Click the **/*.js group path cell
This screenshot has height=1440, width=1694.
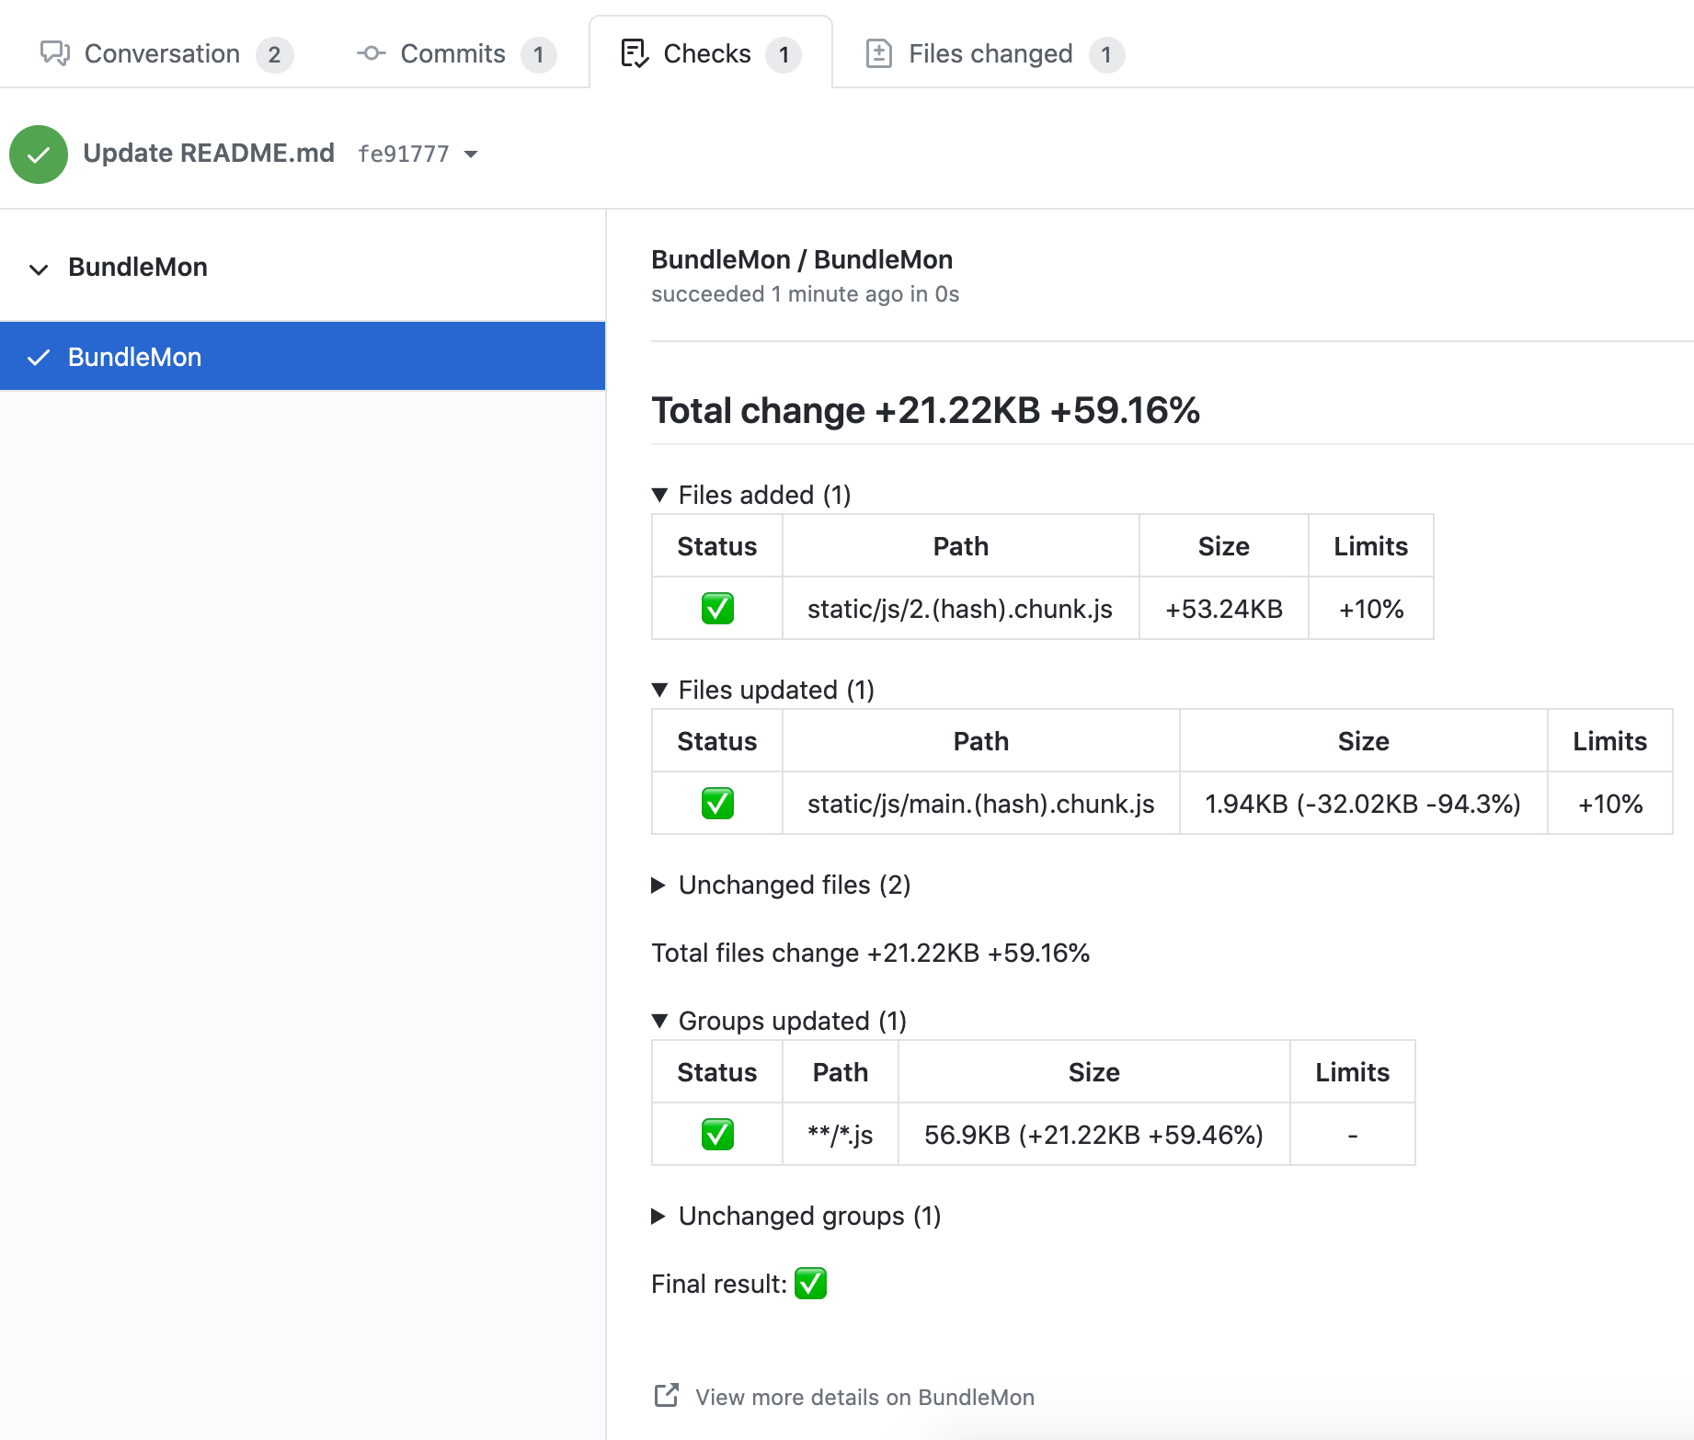(840, 1135)
